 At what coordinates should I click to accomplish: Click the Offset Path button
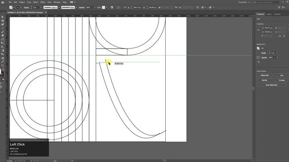[x=265, y=75]
